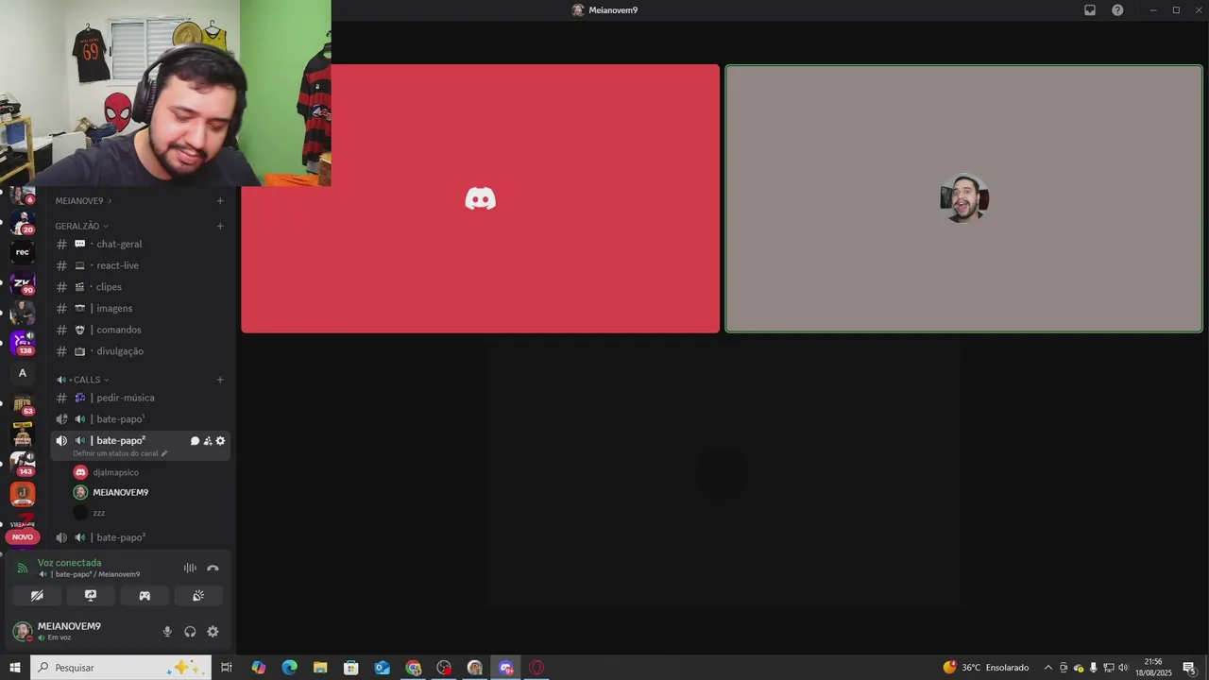Expand the MEIANOVE9 category
Image resolution: width=1209 pixels, height=680 pixels.
(83, 201)
